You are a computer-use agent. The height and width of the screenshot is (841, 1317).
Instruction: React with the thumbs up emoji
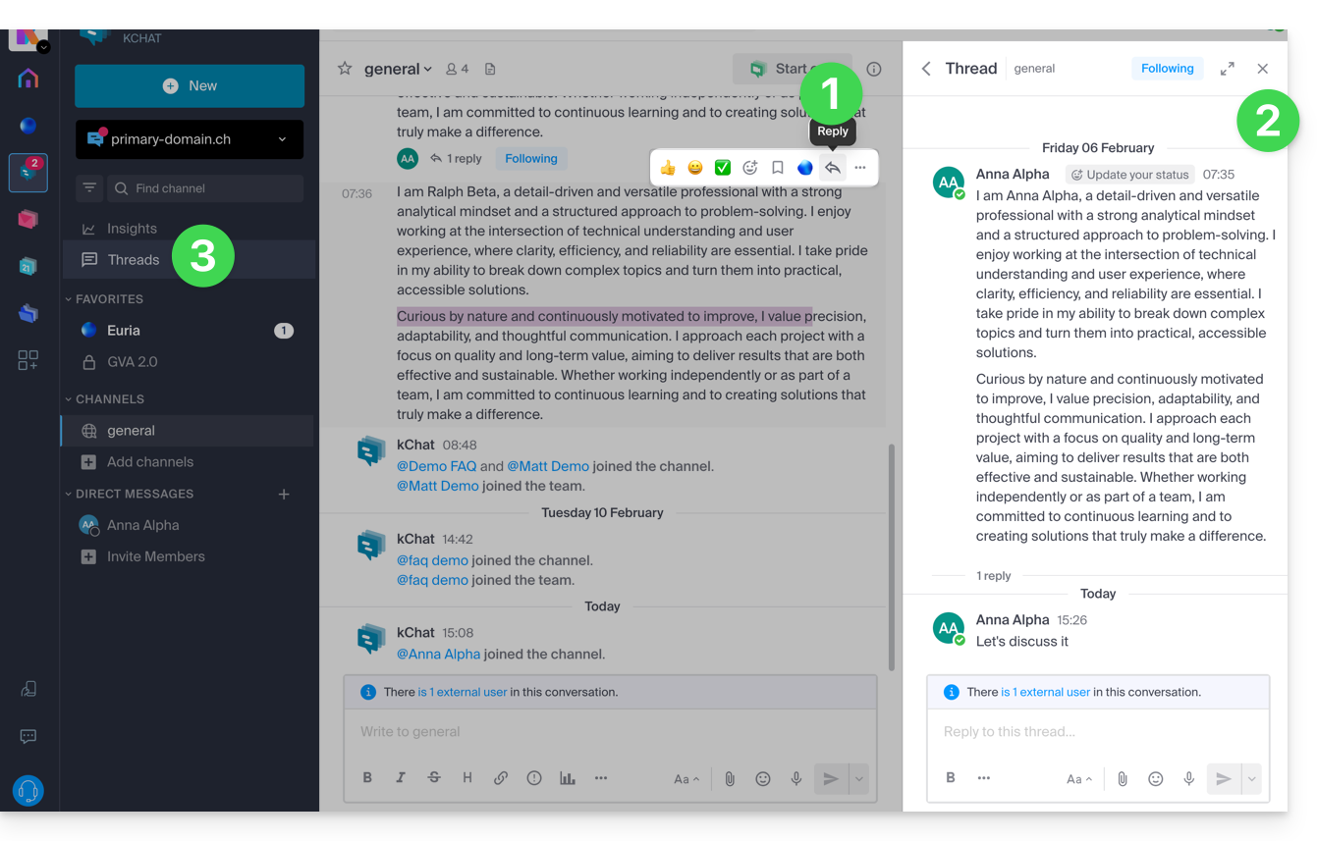668,168
